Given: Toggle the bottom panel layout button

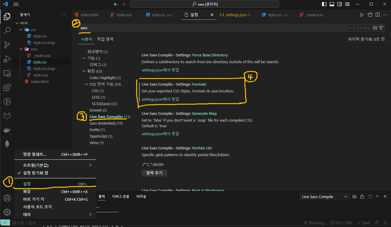Looking at the screenshot, I should (332, 4).
